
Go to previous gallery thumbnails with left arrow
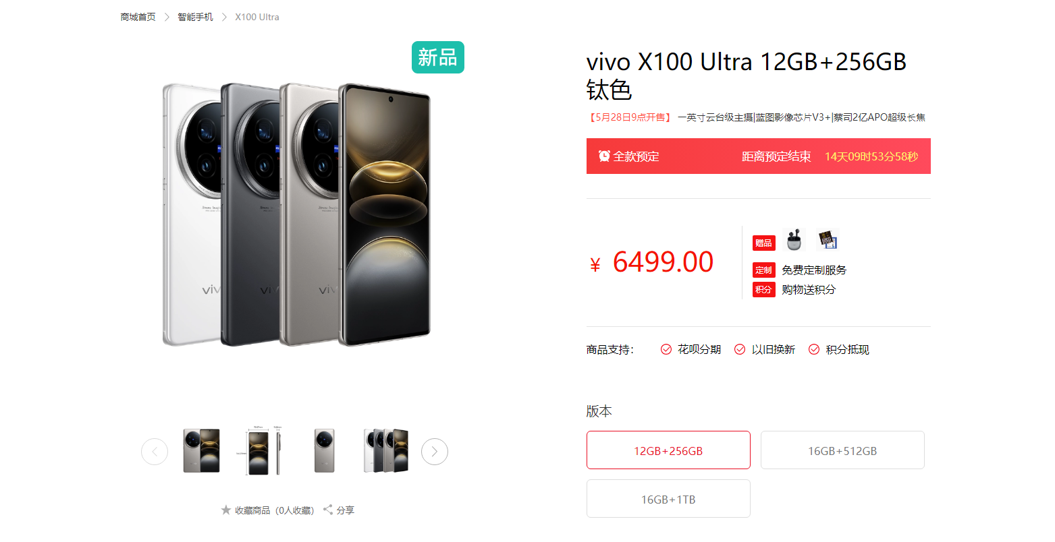point(155,452)
